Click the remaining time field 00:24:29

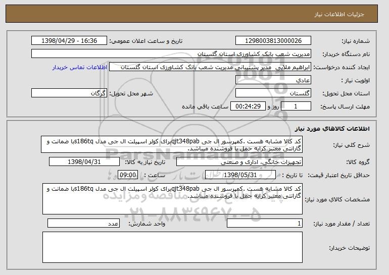[248, 106]
